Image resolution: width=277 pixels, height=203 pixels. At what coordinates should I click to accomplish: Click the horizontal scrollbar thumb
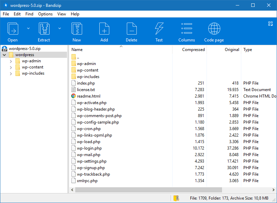pos(148,190)
